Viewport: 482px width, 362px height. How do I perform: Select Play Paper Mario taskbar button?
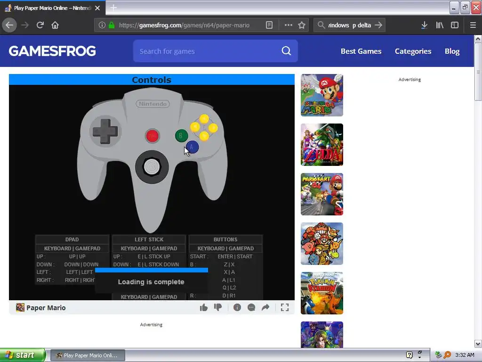(88, 355)
